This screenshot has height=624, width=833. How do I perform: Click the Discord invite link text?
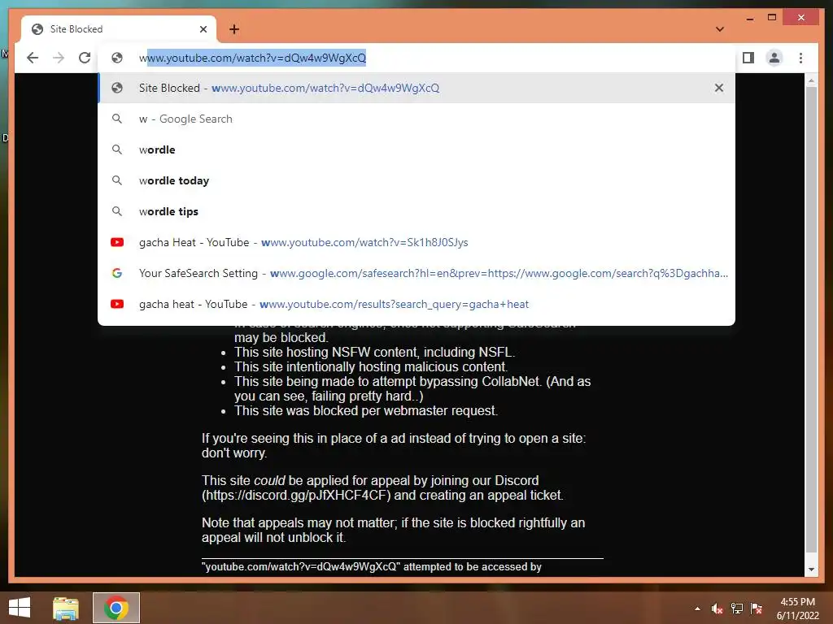pos(296,495)
